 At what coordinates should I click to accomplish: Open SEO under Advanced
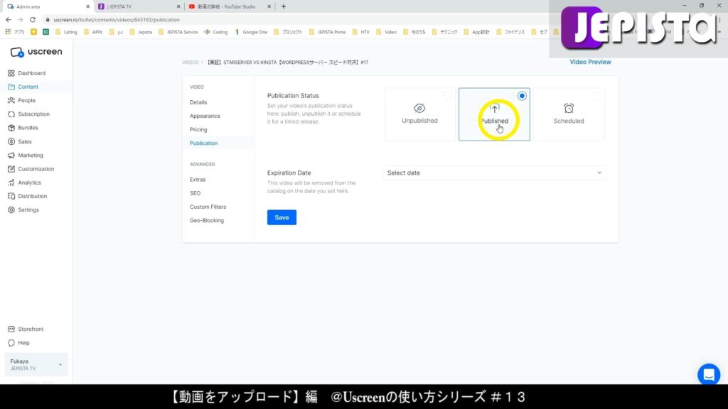[195, 193]
